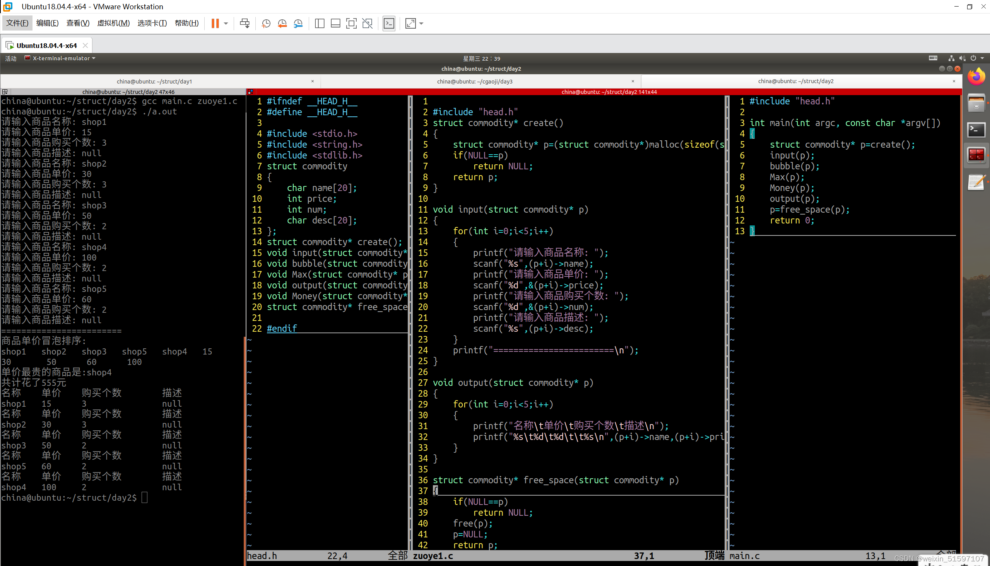Click the red pane title grid icon
990x566 pixels.
click(x=251, y=92)
